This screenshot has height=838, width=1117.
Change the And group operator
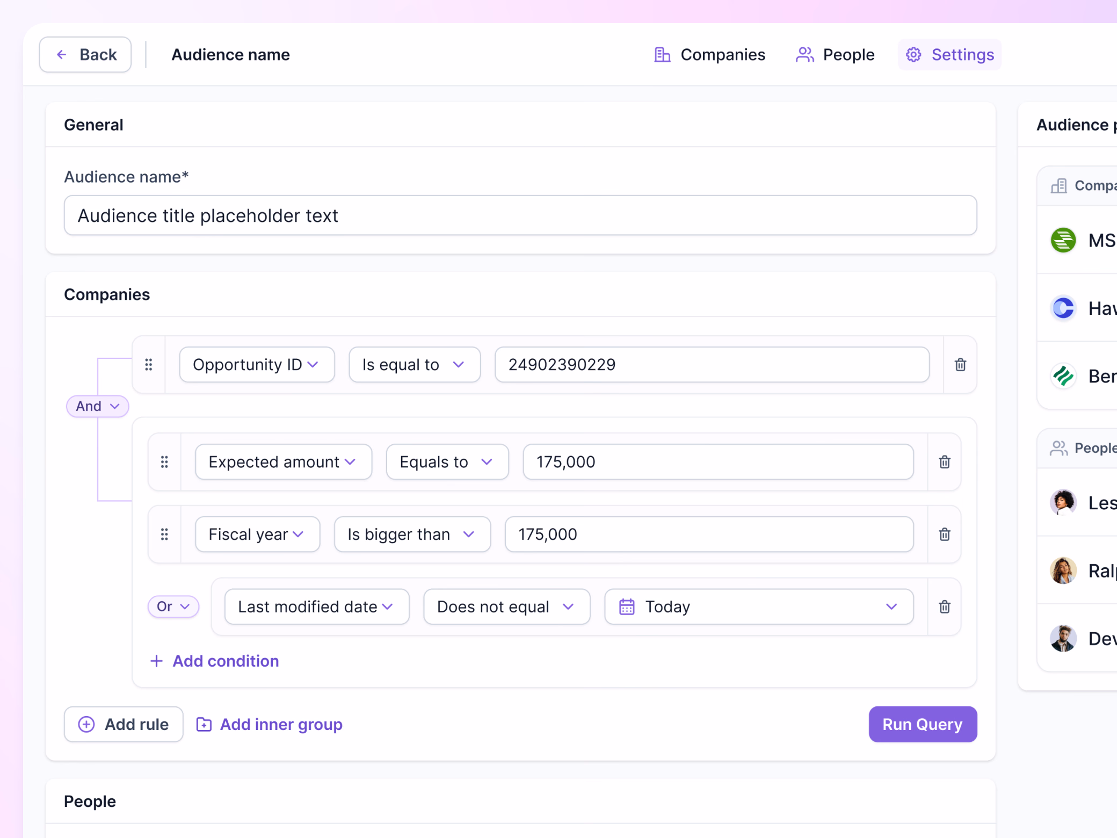[97, 406]
